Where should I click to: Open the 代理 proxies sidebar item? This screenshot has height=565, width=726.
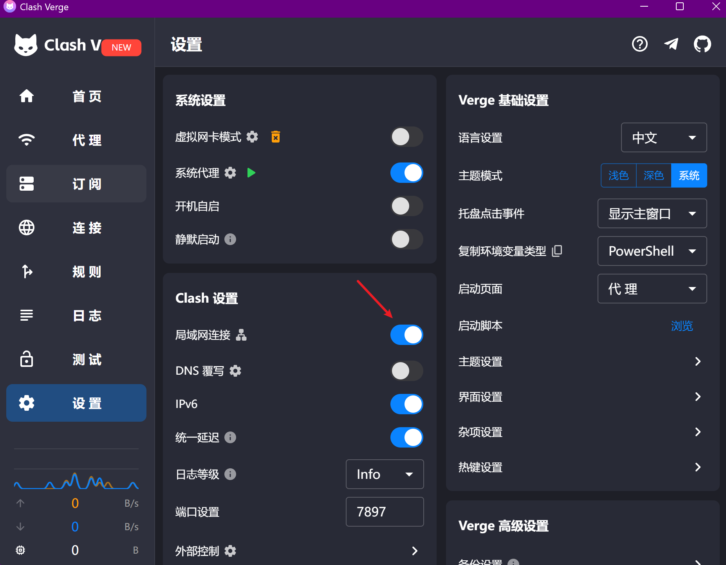76,140
